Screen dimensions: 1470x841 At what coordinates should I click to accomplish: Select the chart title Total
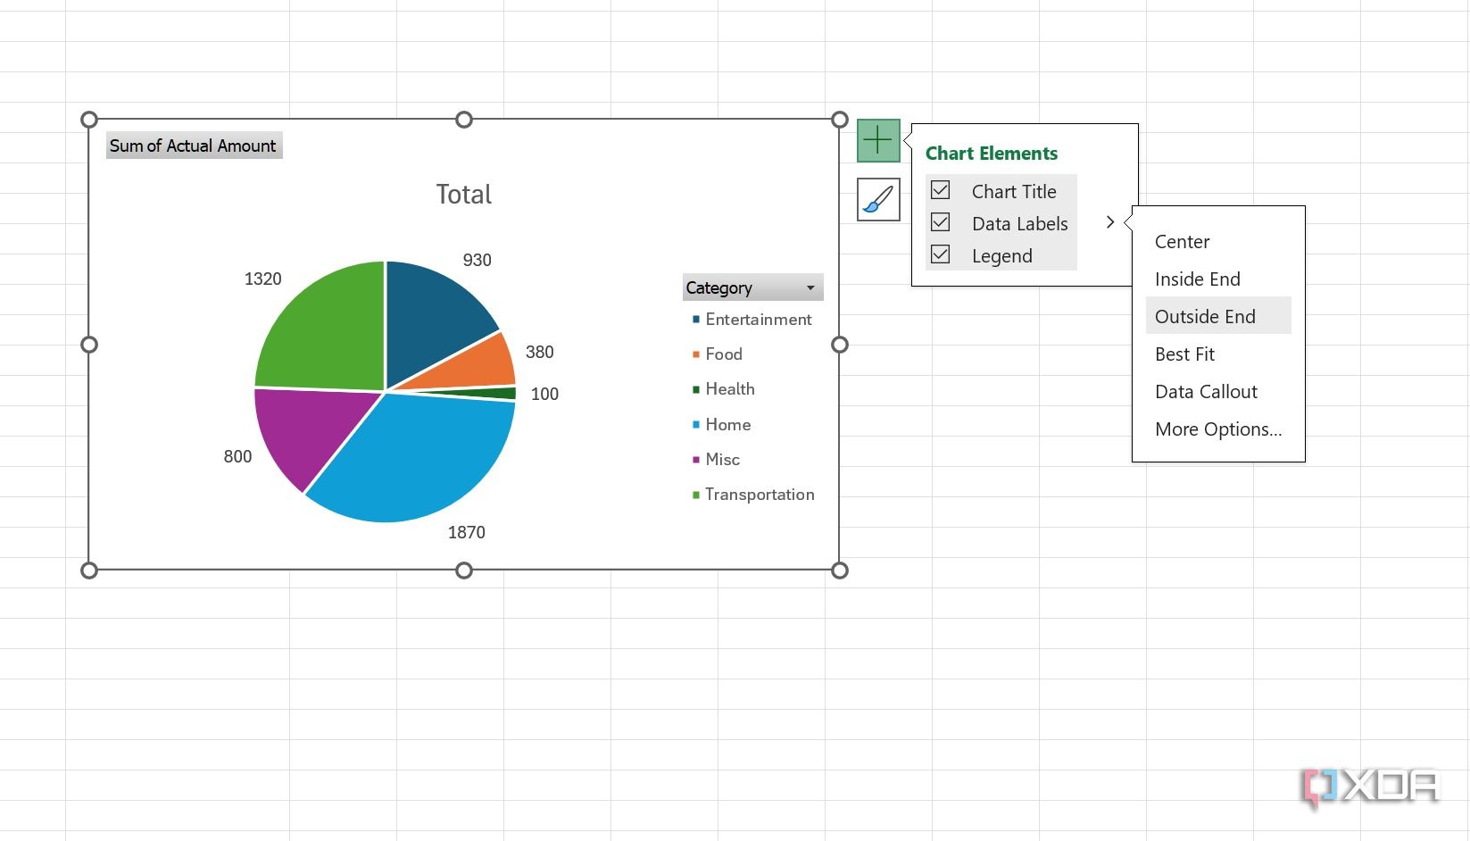pos(463,194)
